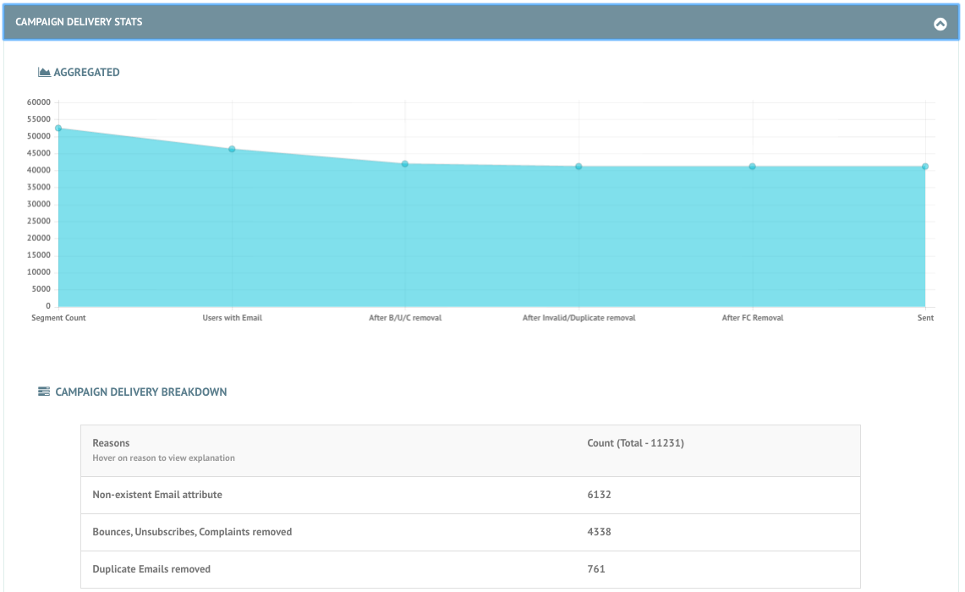Click the Sent axis label
This screenshot has width=965, height=592.
[x=925, y=317]
